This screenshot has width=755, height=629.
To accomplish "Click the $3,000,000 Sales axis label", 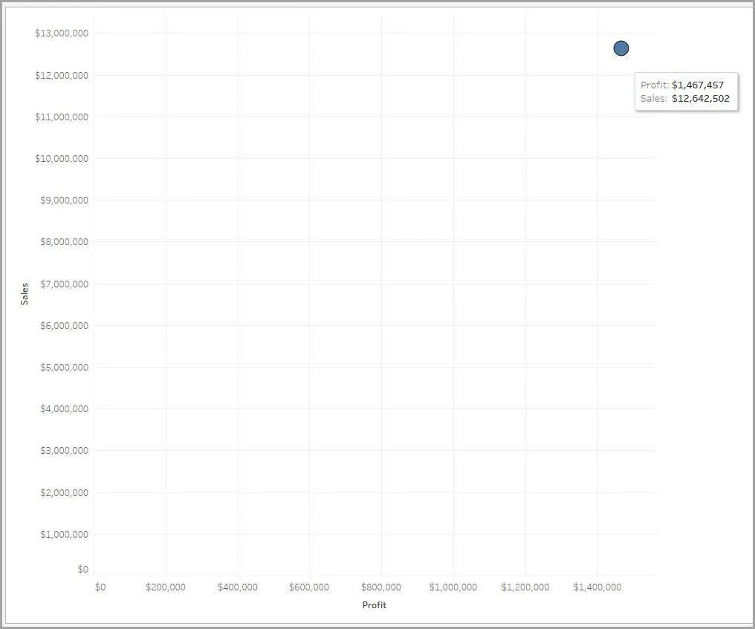I will coord(65,451).
